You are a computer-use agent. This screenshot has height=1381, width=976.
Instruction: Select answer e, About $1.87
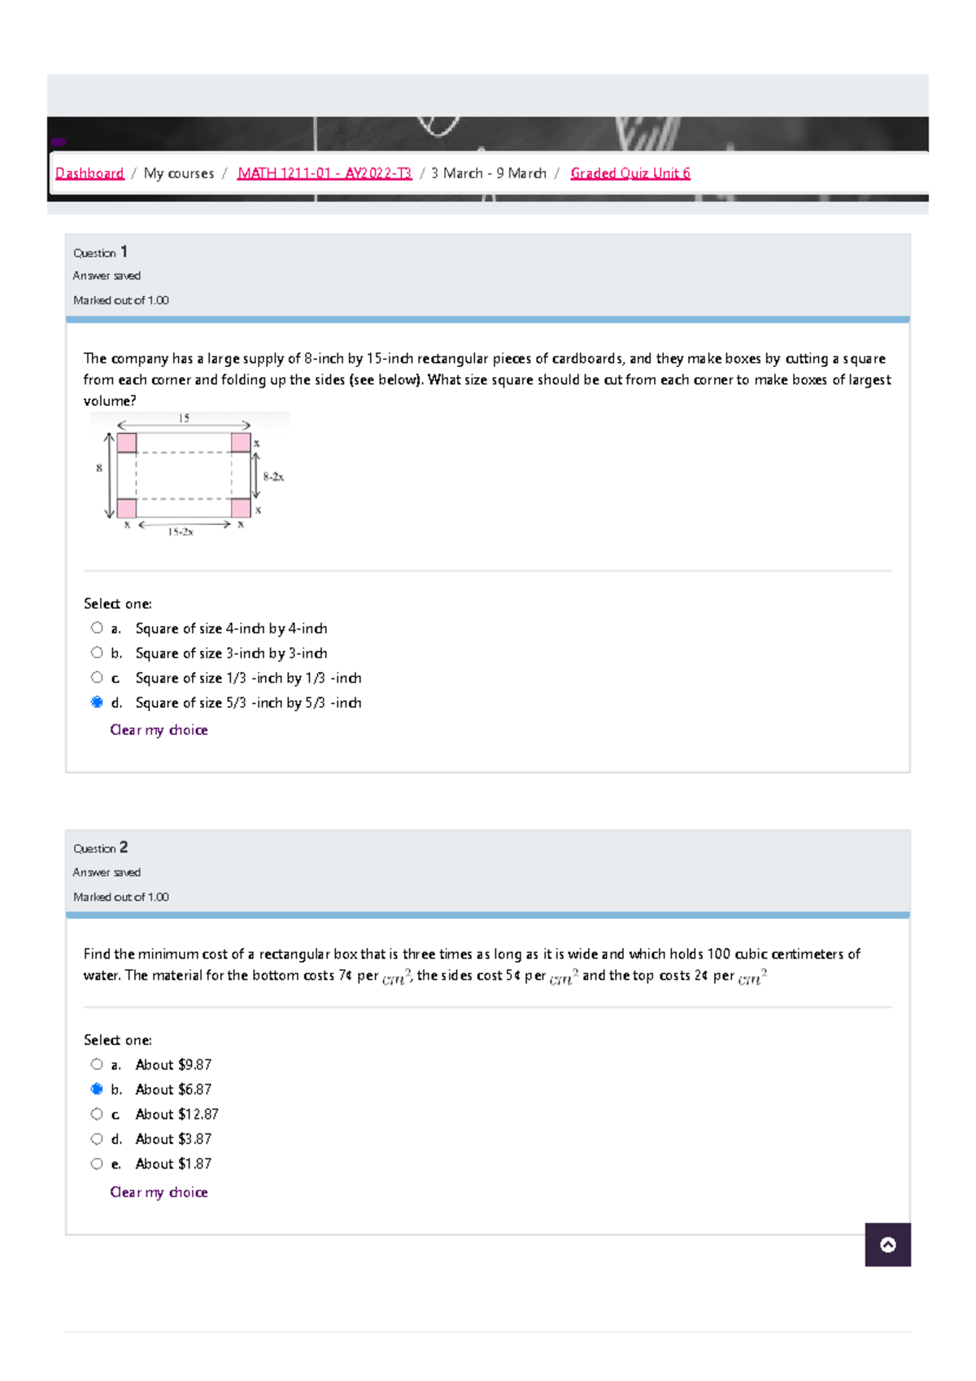(98, 1164)
